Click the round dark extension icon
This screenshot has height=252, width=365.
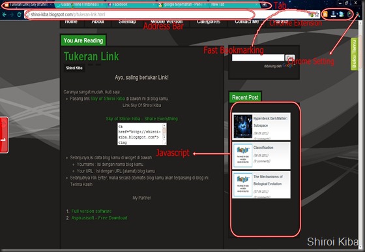coord(349,14)
